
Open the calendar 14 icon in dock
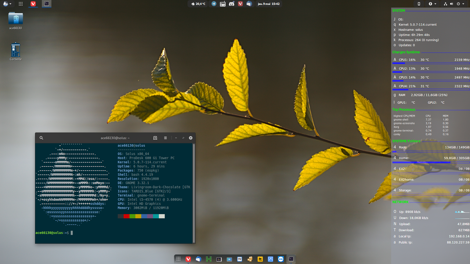(240, 259)
